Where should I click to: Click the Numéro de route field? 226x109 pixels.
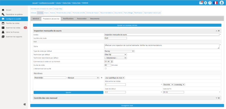[x=116, y=38]
